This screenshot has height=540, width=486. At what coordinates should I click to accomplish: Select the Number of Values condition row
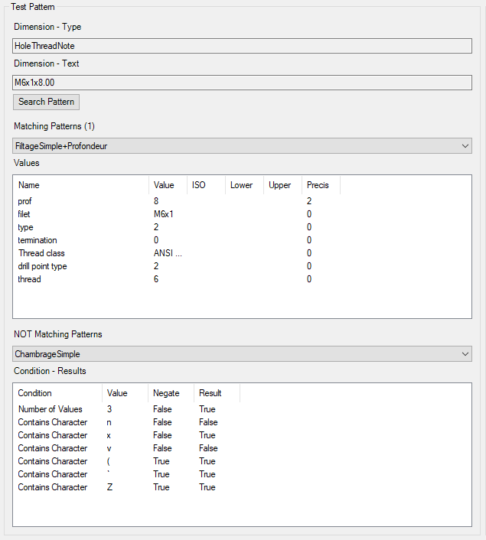51,409
